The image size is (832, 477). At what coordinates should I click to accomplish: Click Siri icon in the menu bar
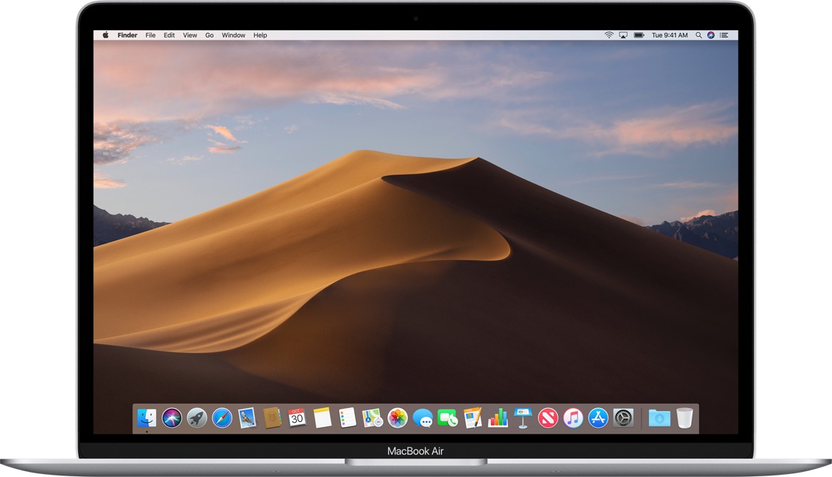711,35
